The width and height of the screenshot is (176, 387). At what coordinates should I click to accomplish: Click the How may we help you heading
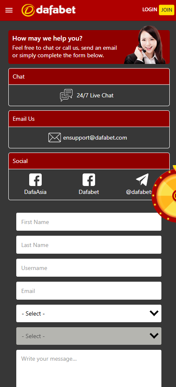[x=48, y=38]
